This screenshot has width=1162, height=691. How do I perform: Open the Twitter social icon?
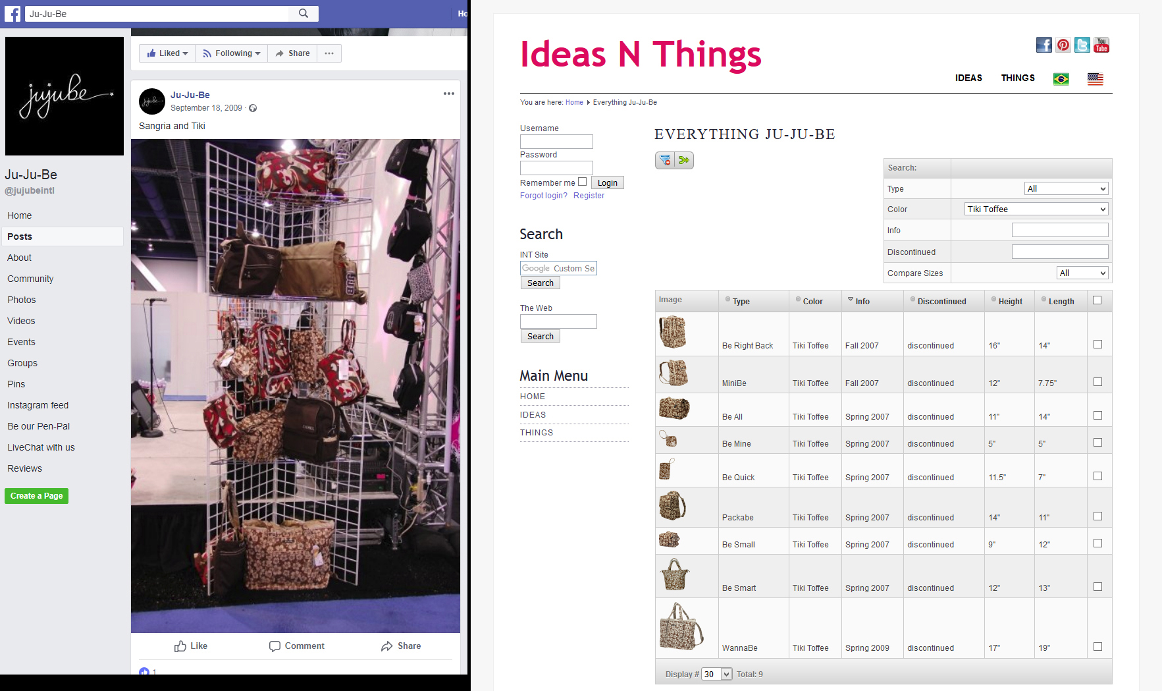1082,45
